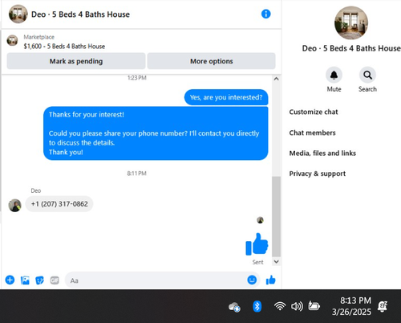This screenshot has height=323, width=401.
Task: Open OneDrive cloud tray icon
Action: pyautogui.click(x=234, y=307)
